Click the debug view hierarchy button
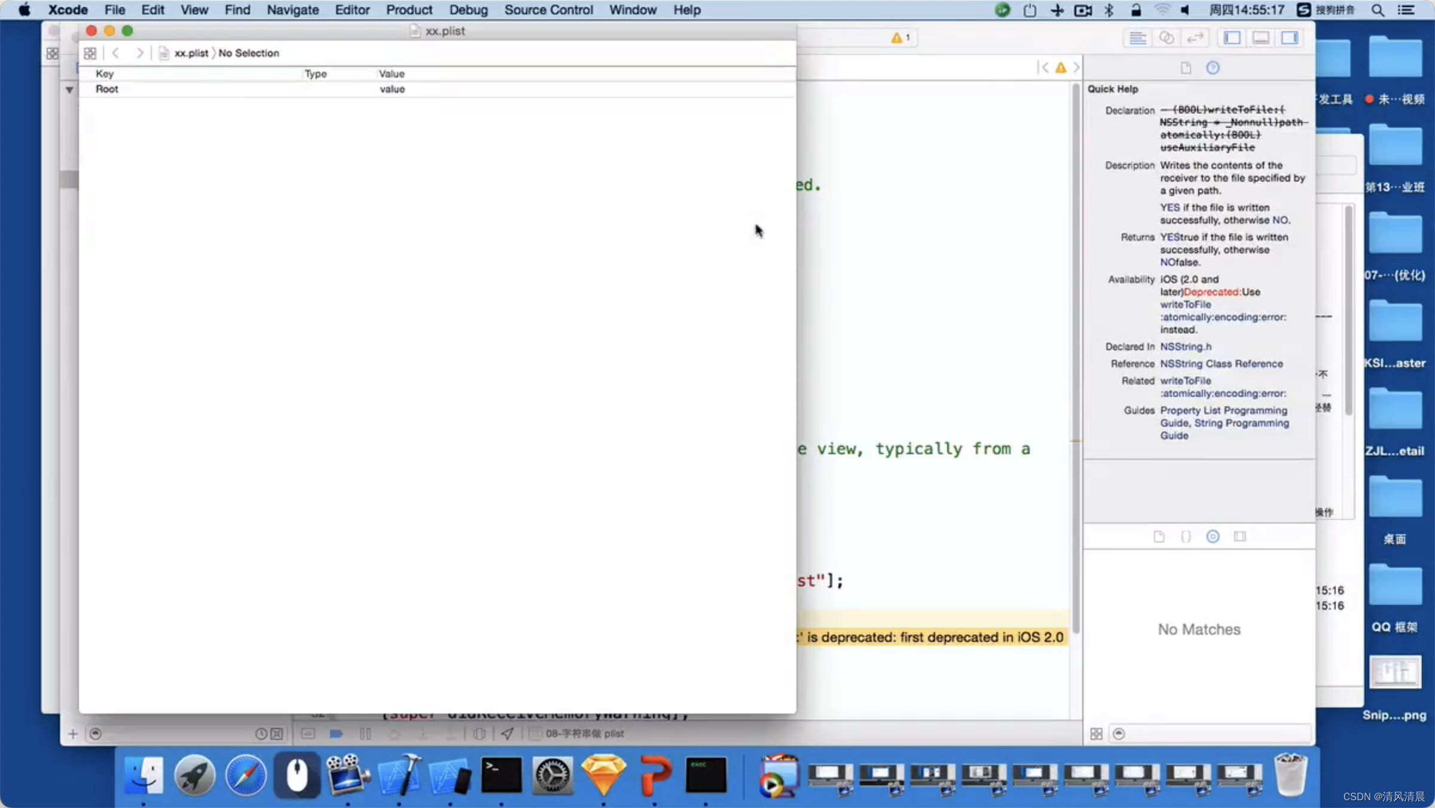1435x808 pixels. (x=479, y=734)
